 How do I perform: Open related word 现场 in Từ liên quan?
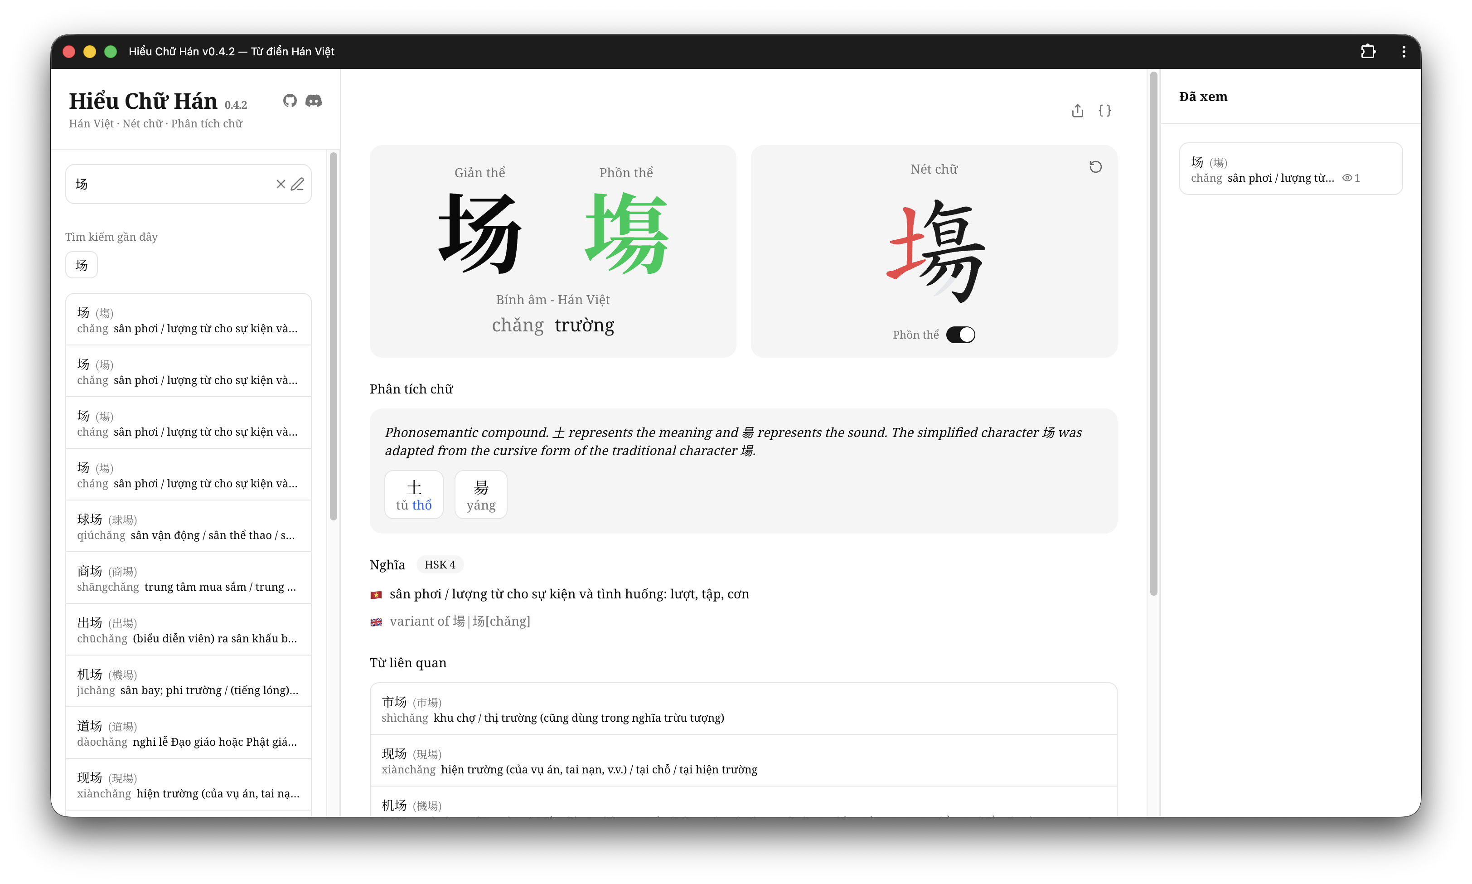click(x=743, y=761)
